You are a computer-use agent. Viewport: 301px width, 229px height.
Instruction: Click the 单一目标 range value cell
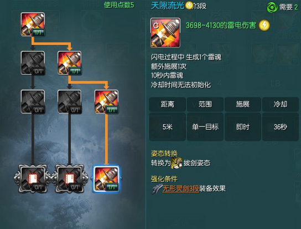205,127
